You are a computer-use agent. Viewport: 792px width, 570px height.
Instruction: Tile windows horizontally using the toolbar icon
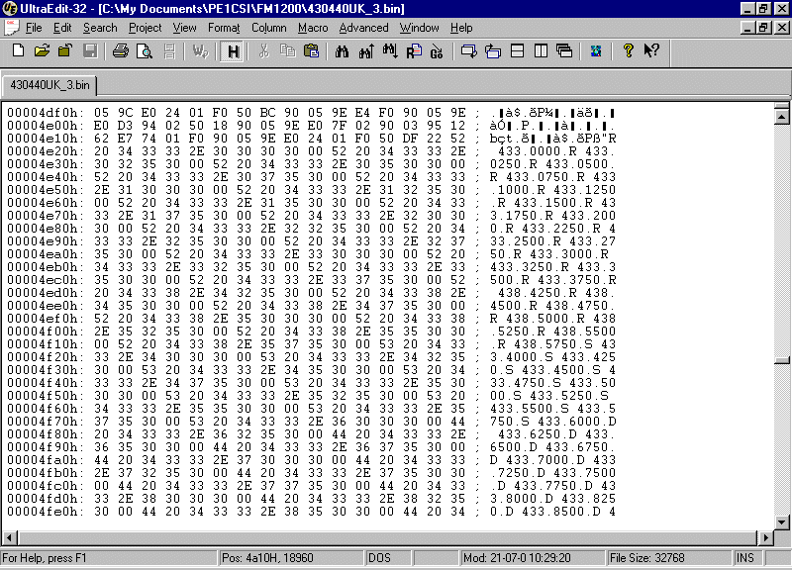pyautogui.click(x=517, y=51)
